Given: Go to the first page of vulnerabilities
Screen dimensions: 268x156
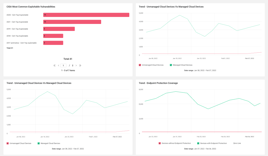Looking at the screenshot, I should [54, 65].
